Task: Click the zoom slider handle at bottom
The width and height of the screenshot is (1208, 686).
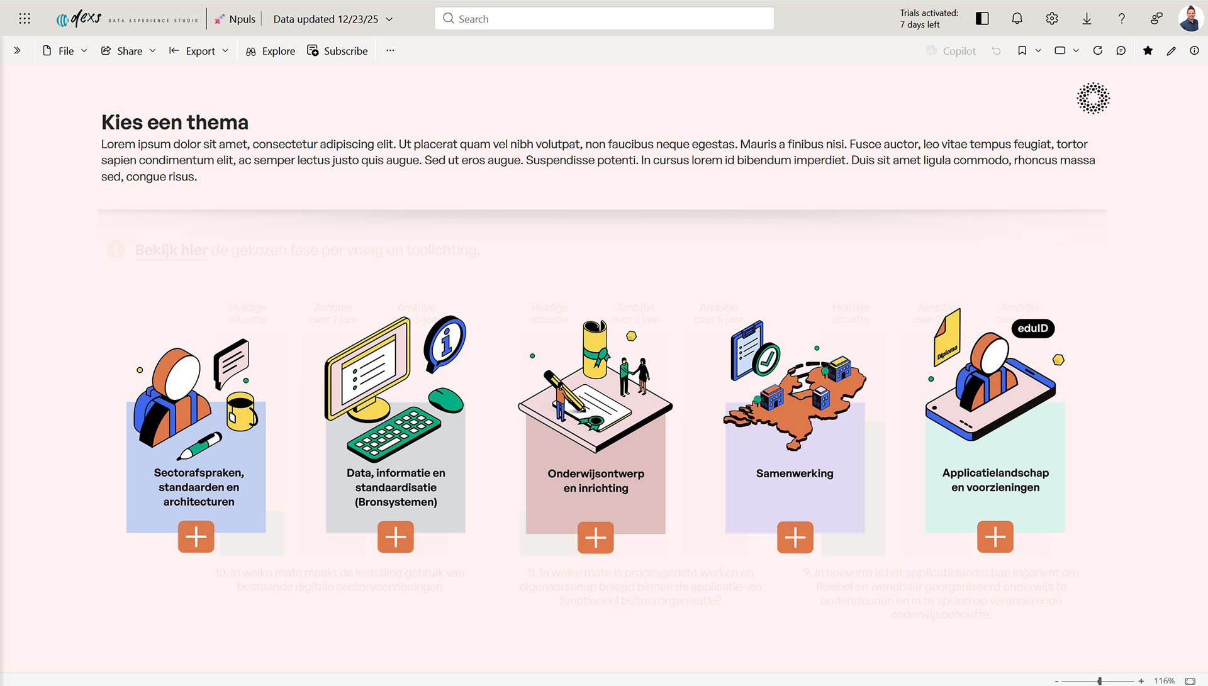Action: click(x=1099, y=681)
